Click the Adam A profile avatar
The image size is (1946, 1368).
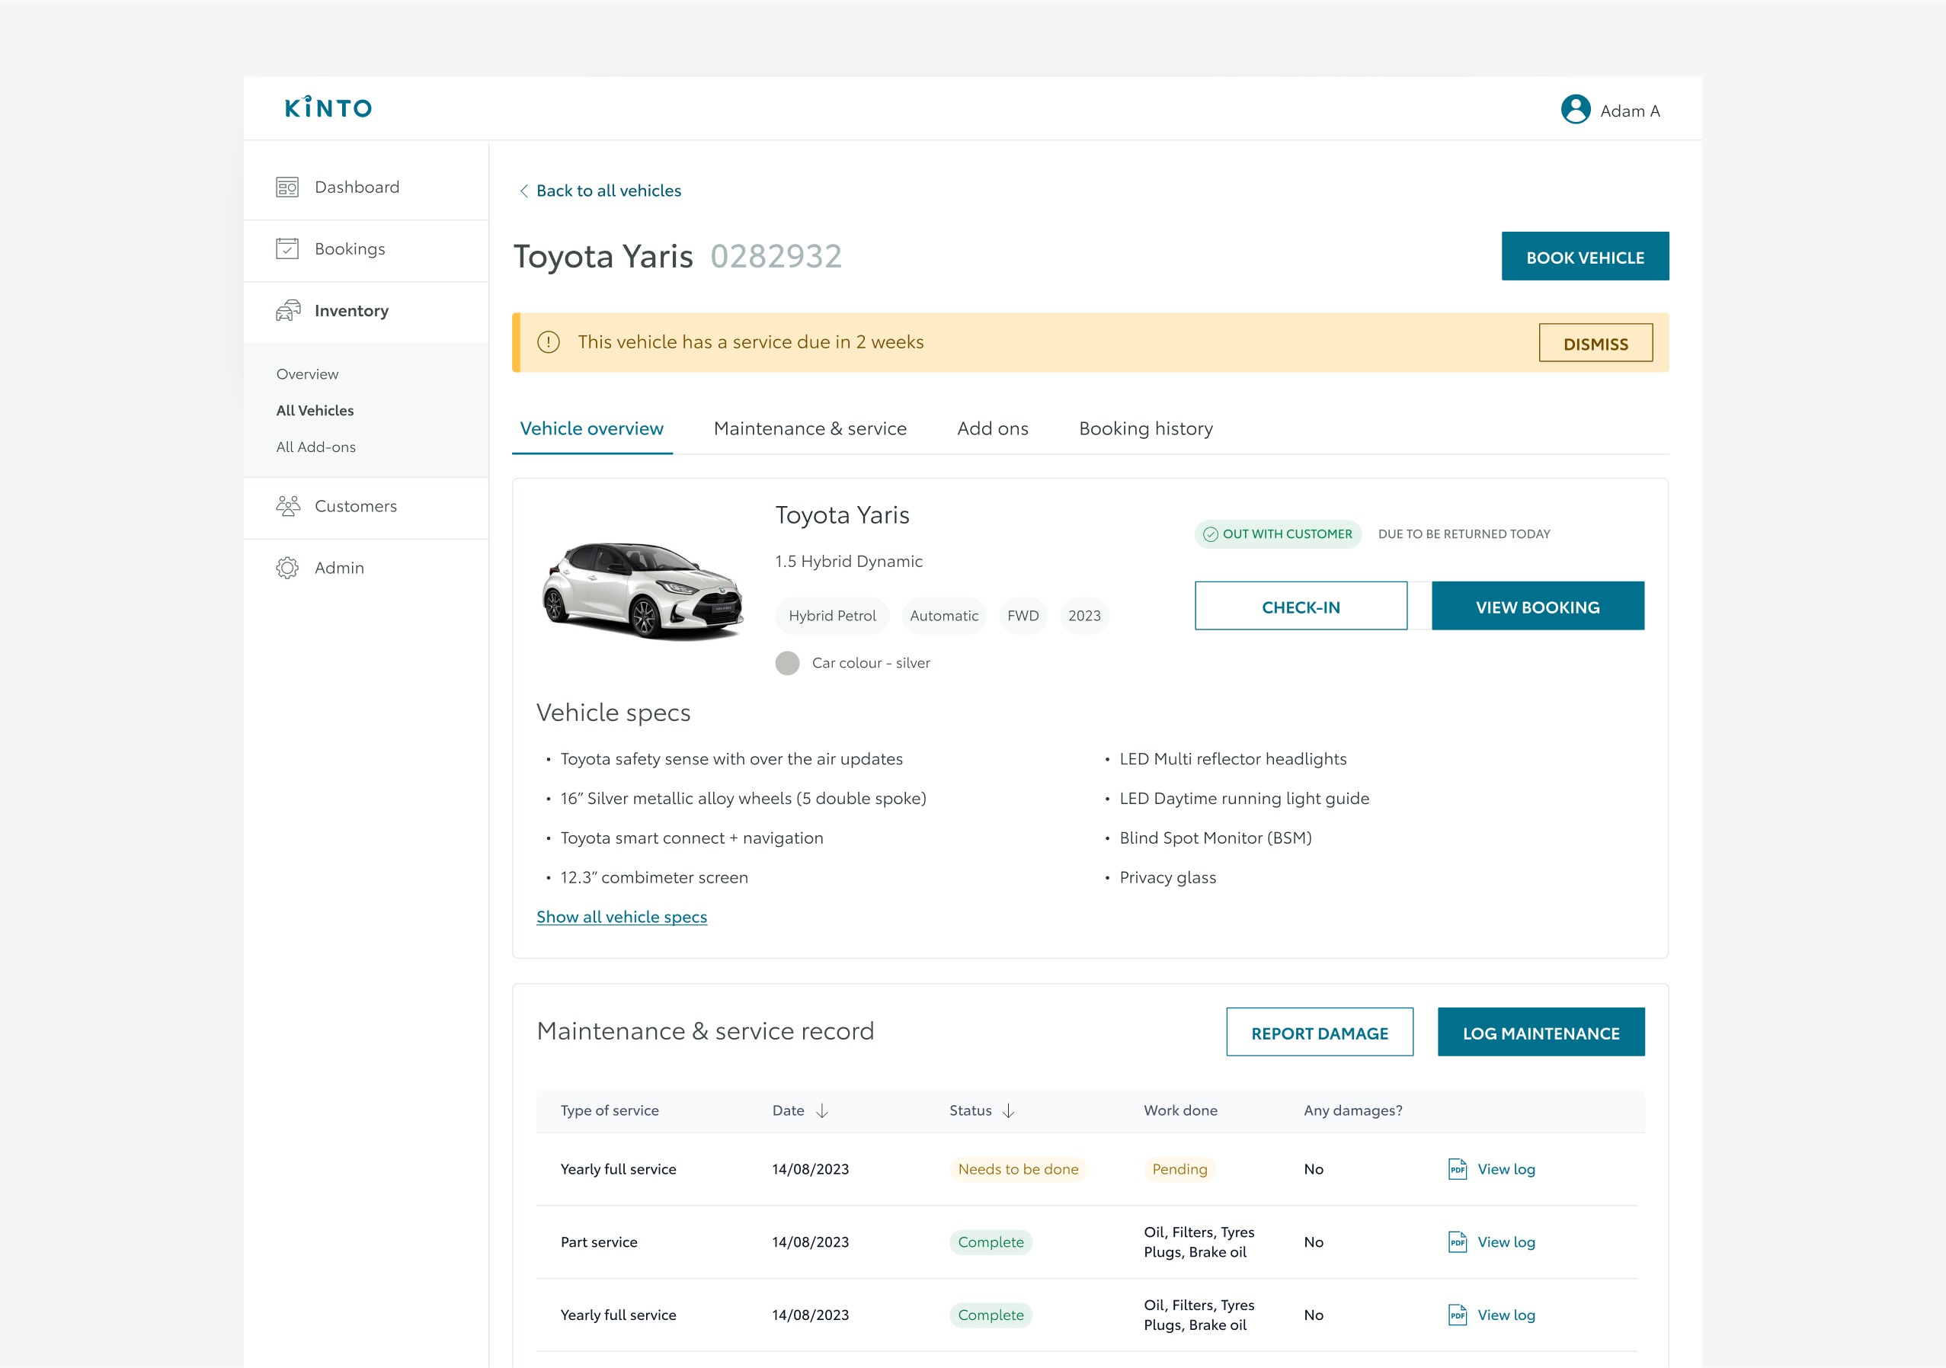(x=1575, y=109)
